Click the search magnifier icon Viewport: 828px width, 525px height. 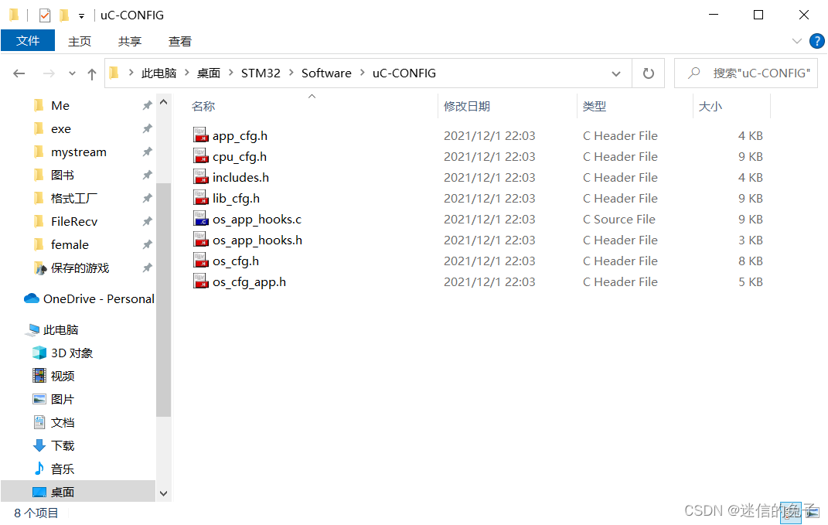coord(694,73)
